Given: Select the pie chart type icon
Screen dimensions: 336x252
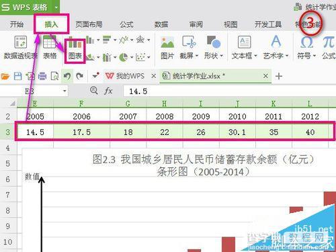Looking at the screenshot, I should [124, 57].
